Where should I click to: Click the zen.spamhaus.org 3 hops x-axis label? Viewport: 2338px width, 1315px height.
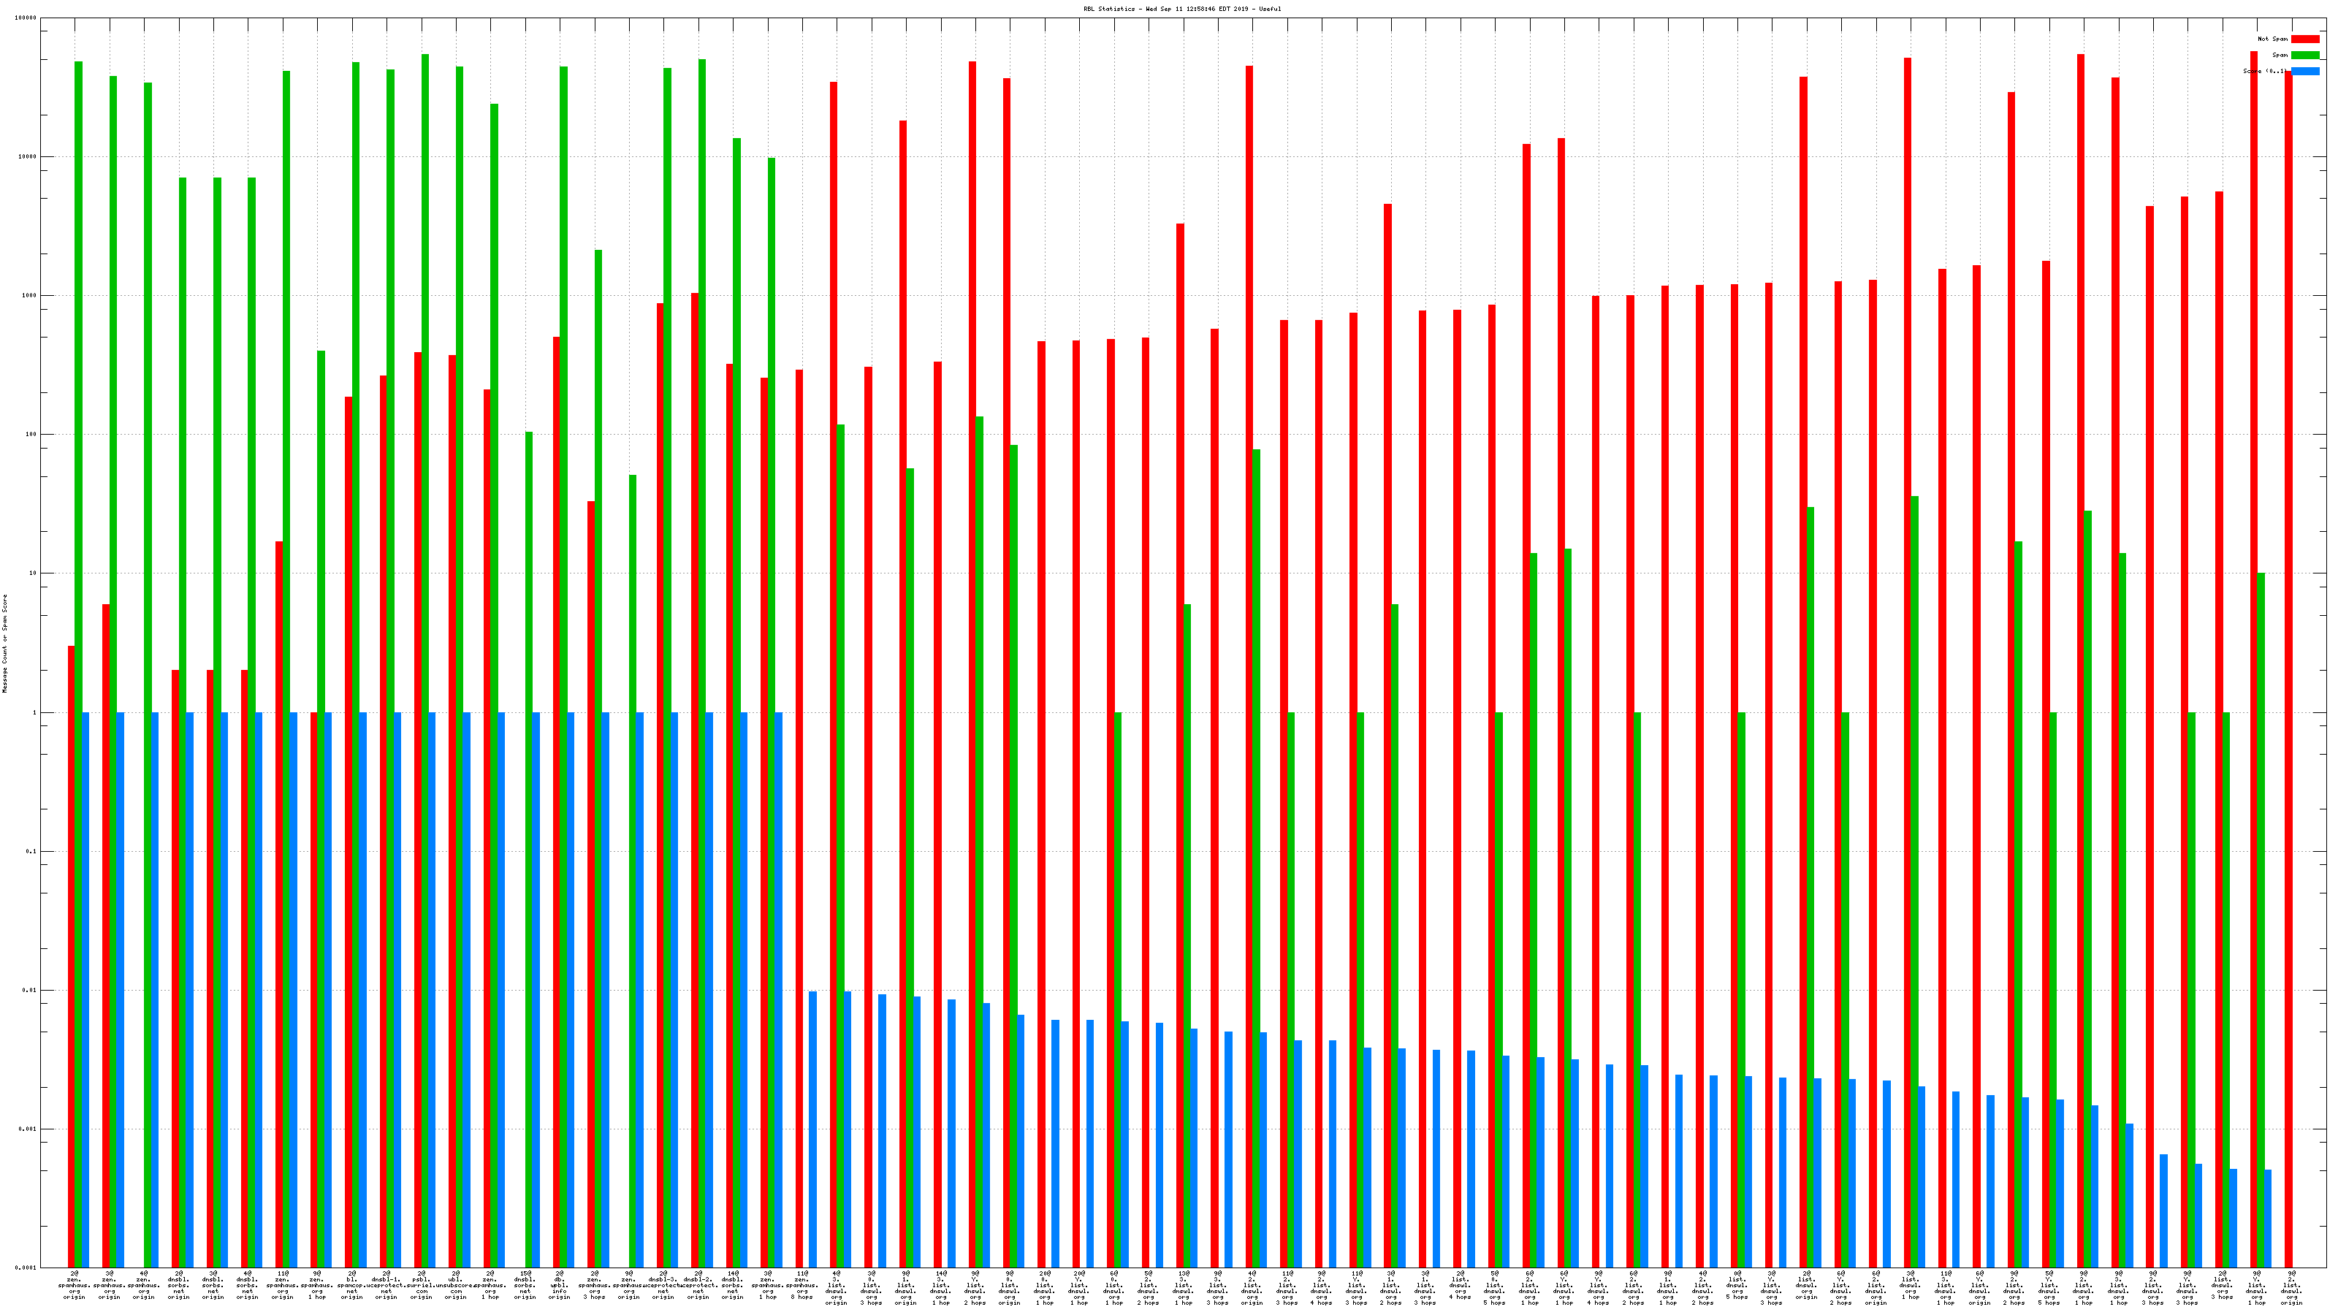click(595, 1285)
